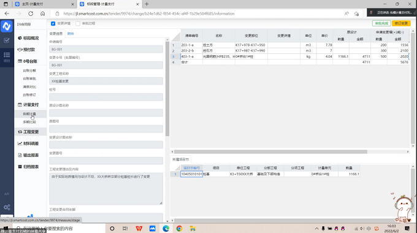Open File Explorer from the taskbar
417x233 pixels.
(193, 229)
